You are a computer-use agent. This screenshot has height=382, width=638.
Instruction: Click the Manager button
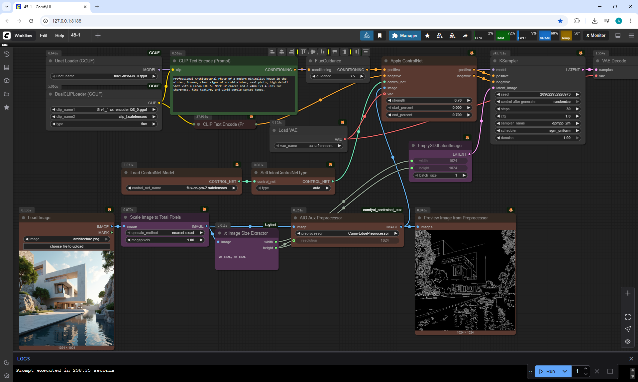405,36
